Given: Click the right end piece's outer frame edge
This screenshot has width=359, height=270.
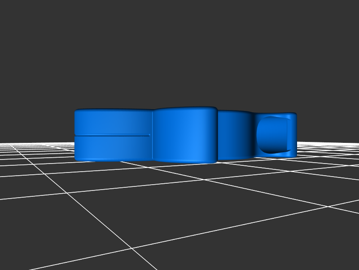Looking at the screenshot, I should 292,135.
